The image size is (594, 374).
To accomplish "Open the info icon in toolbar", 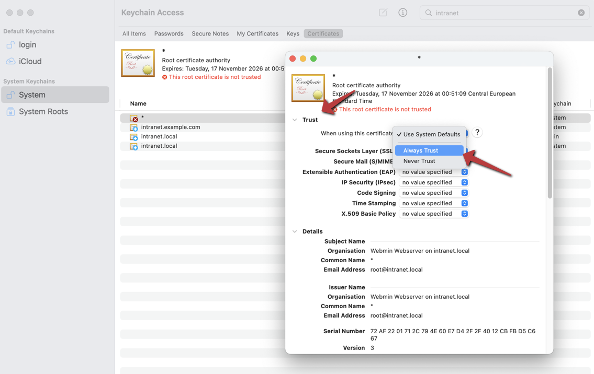I will tap(402, 13).
